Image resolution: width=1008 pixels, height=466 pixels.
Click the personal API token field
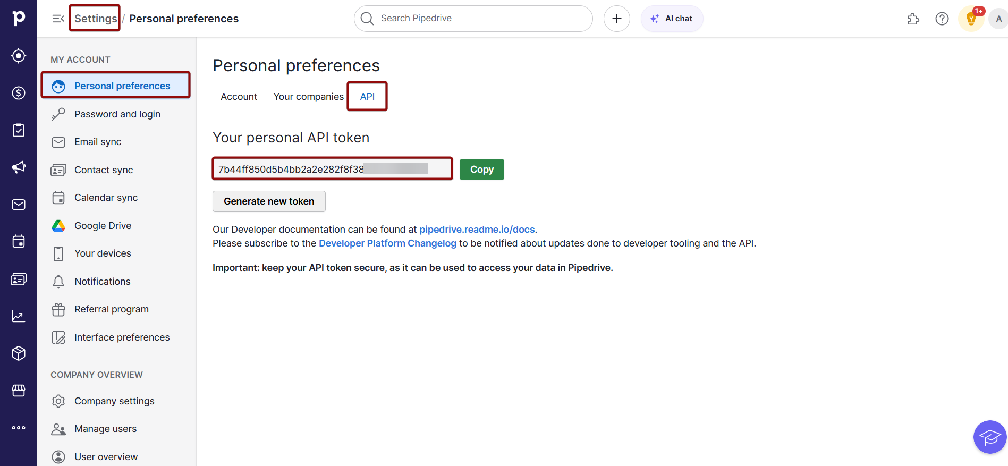click(333, 169)
